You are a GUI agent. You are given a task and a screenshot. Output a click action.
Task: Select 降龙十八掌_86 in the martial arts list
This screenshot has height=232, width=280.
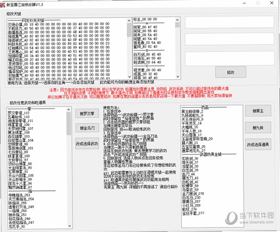tap(20, 183)
